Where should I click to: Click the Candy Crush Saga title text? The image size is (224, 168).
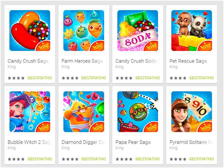[x=28, y=61]
